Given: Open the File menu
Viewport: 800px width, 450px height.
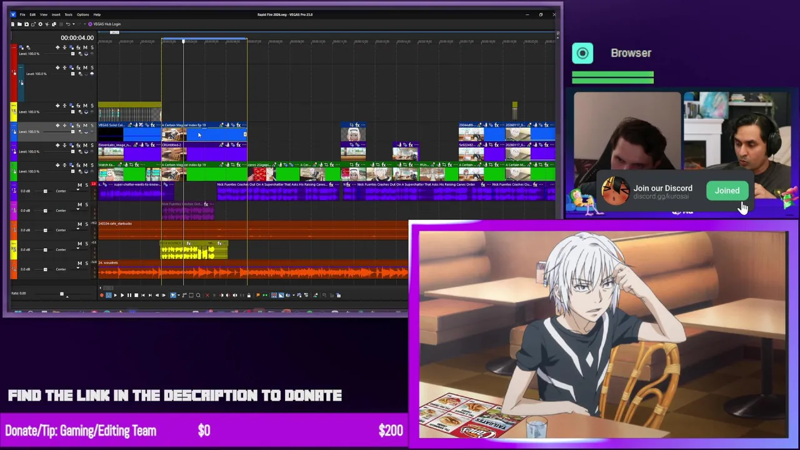Looking at the screenshot, I should [x=22, y=14].
